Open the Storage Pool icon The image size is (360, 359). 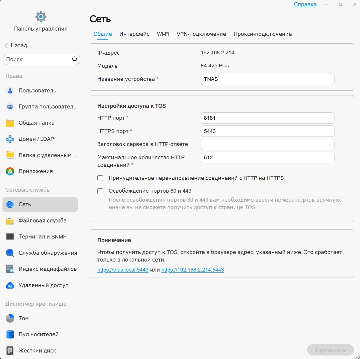click(x=10, y=334)
